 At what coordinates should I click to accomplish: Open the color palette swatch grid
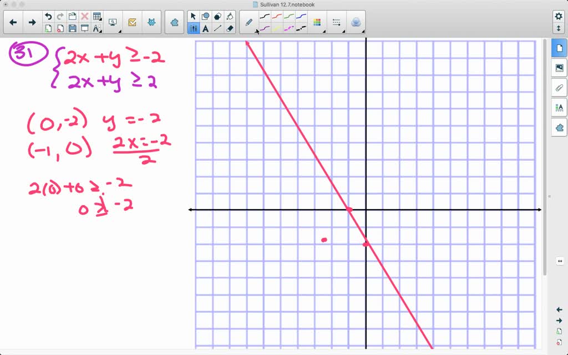point(318,22)
